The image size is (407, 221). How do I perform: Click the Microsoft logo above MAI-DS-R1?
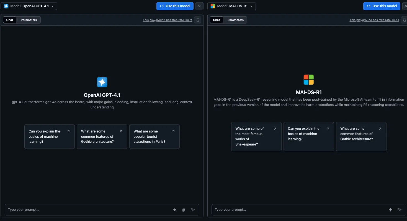tap(308, 79)
